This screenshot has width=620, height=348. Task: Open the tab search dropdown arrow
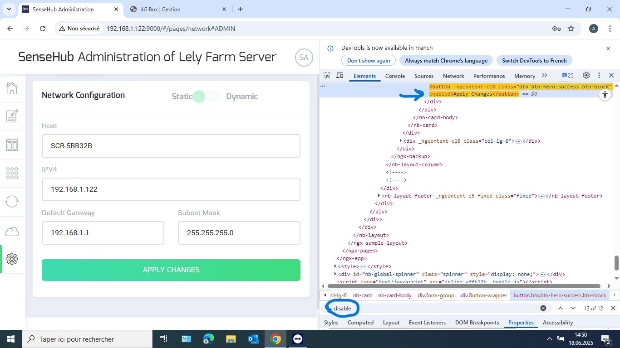coord(9,9)
